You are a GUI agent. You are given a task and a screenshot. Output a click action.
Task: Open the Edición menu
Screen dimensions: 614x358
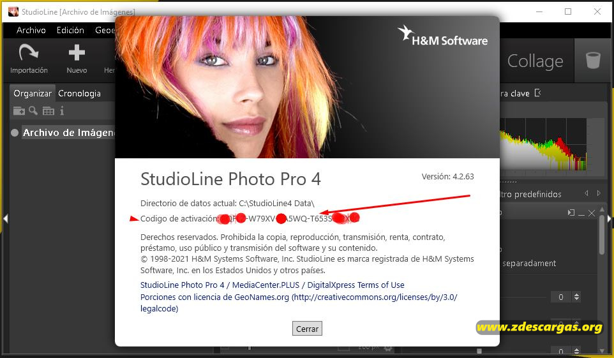coord(70,30)
